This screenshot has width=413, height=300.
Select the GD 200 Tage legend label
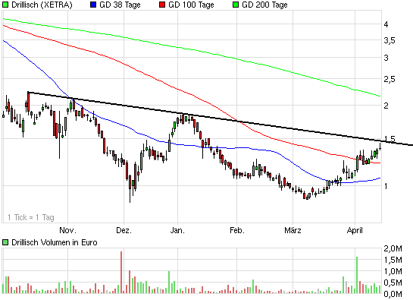pos(264,5)
